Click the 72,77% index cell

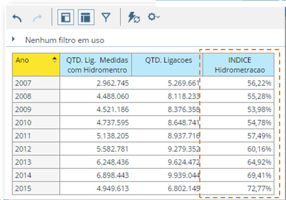[239, 189]
